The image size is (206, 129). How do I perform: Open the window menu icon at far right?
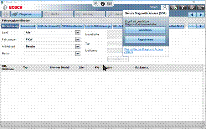click(200, 7)
